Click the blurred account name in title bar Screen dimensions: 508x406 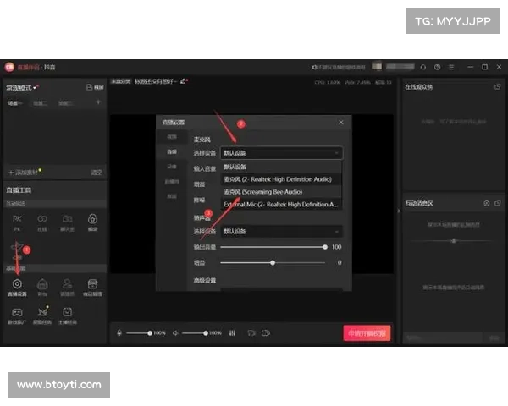pyautogui.click(x=400, y=66)
